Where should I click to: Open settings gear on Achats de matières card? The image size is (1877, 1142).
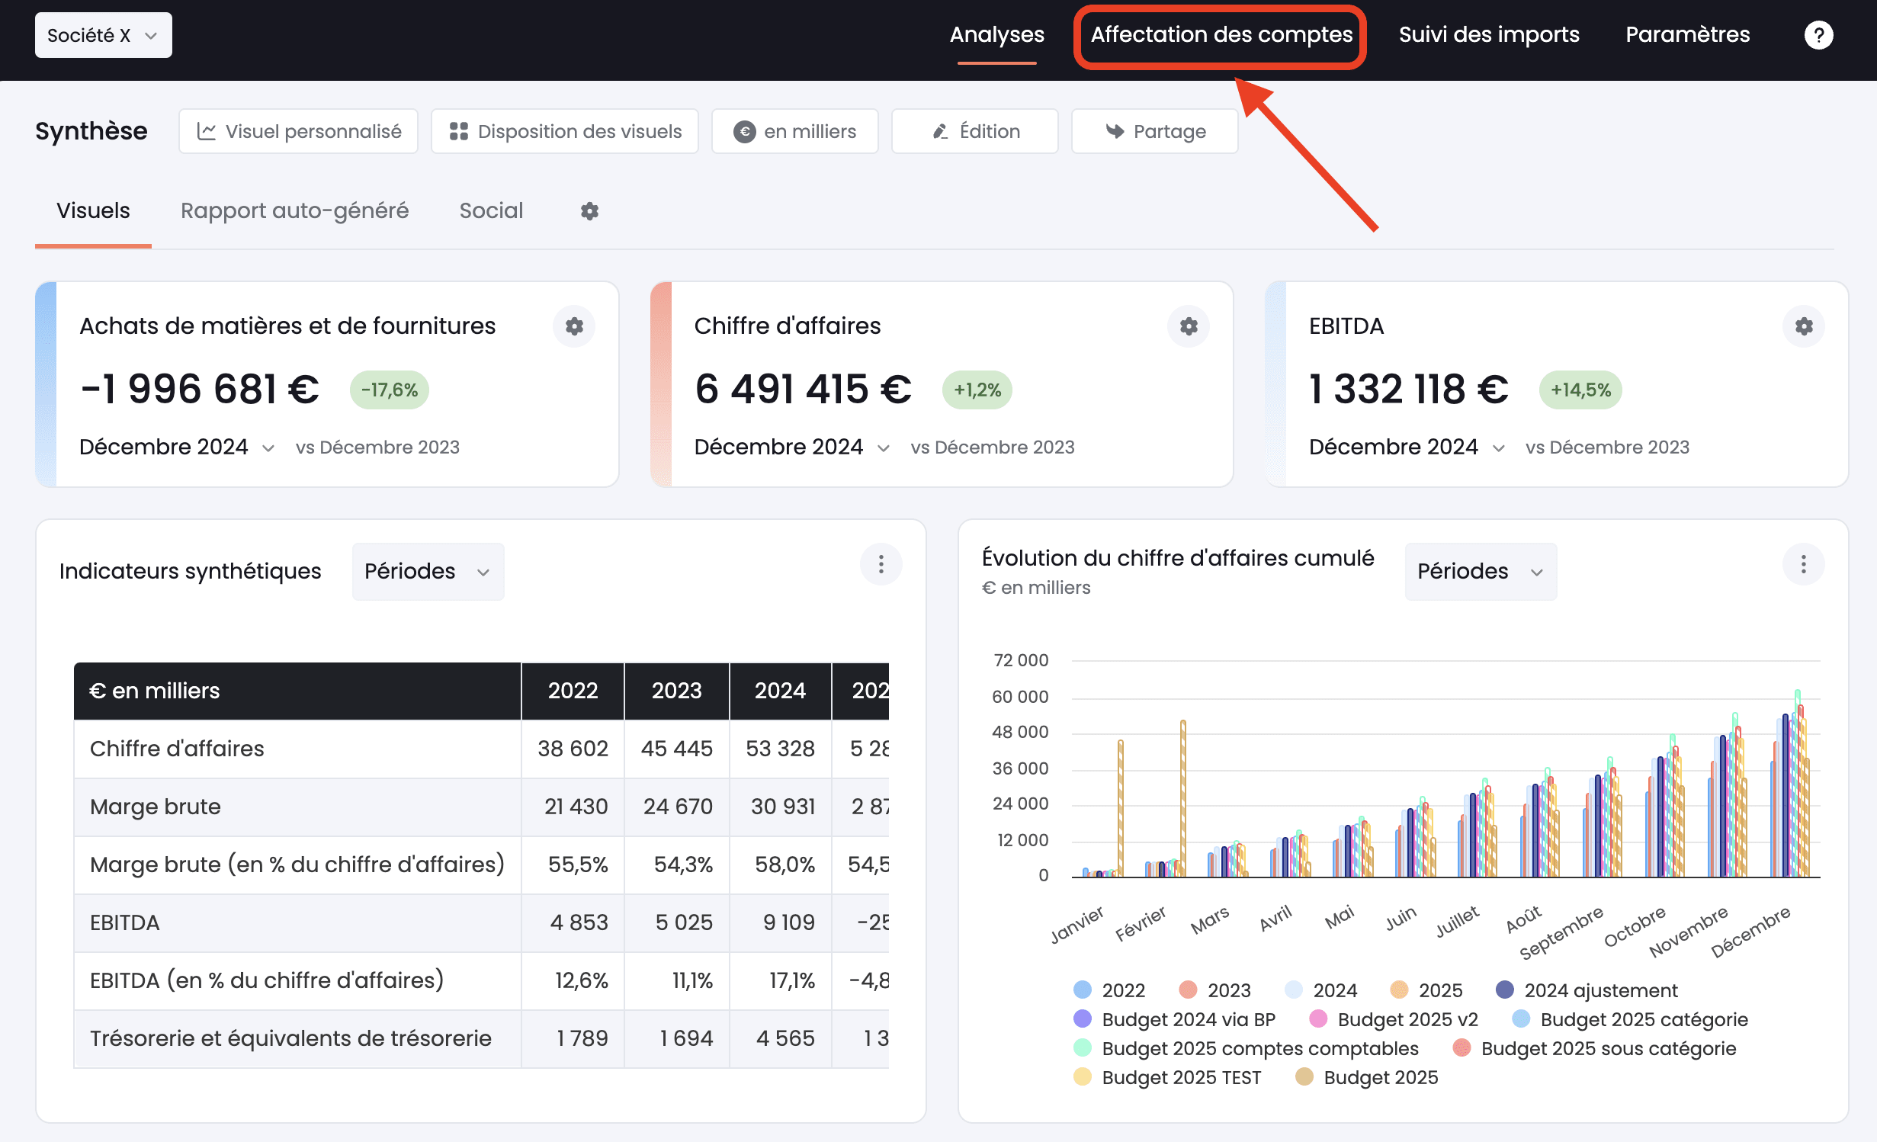coord(574,326)
